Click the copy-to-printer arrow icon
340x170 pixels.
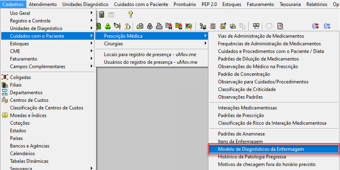tap(203, 26)
